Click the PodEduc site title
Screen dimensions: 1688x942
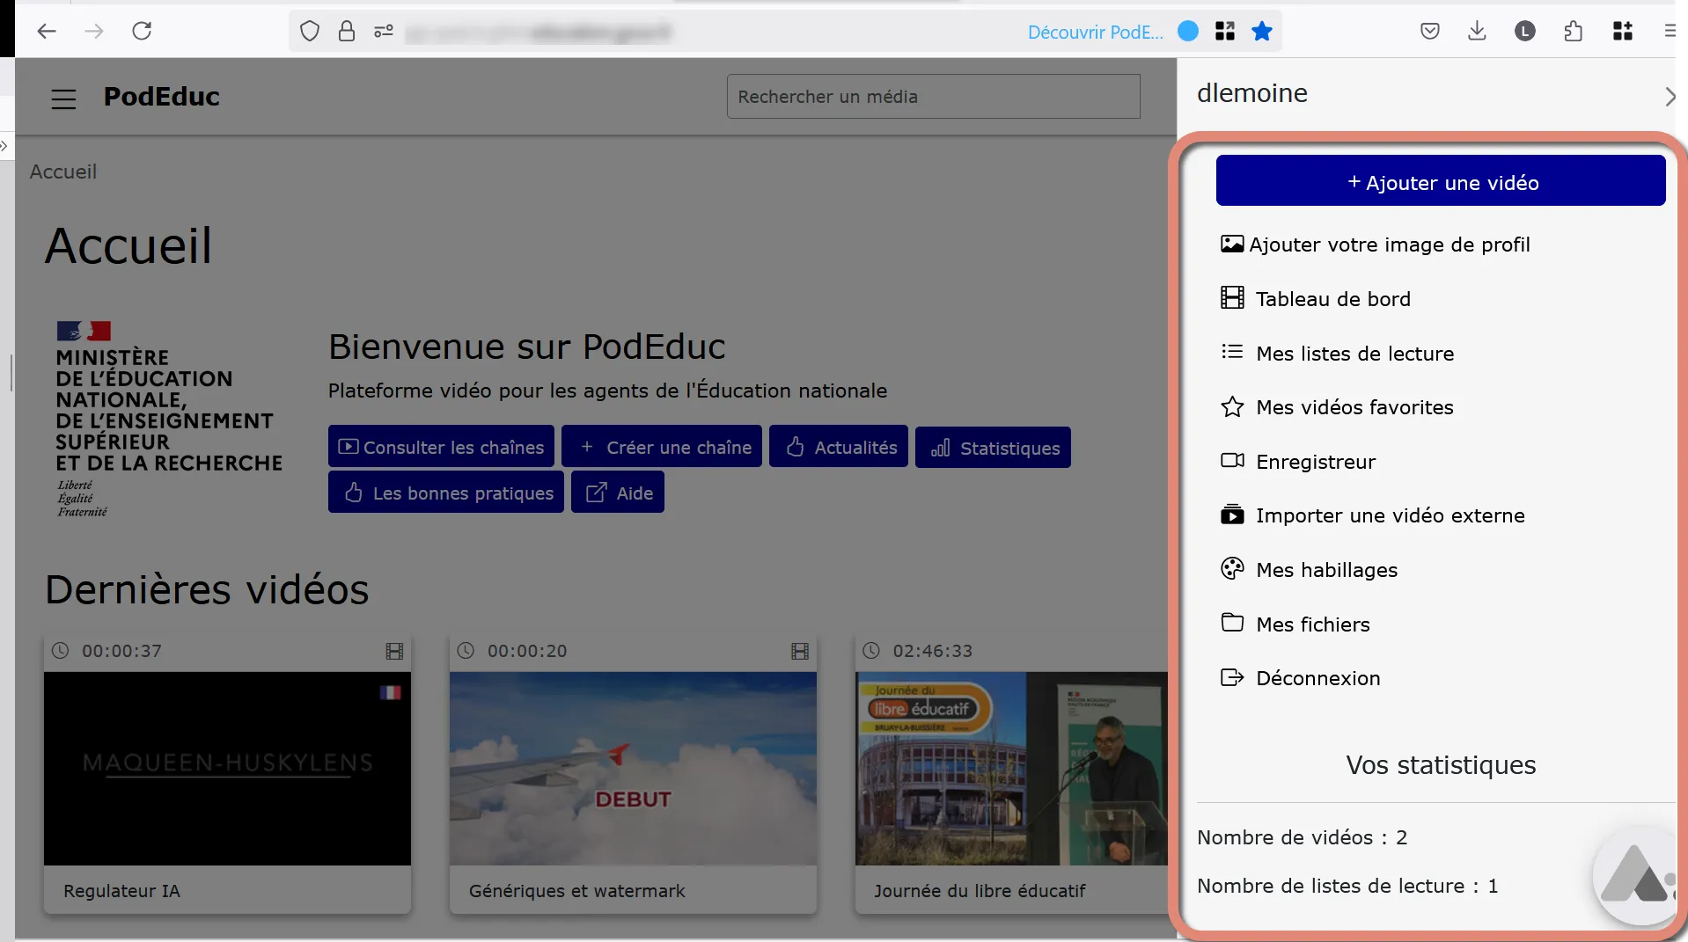pos(162,97)
